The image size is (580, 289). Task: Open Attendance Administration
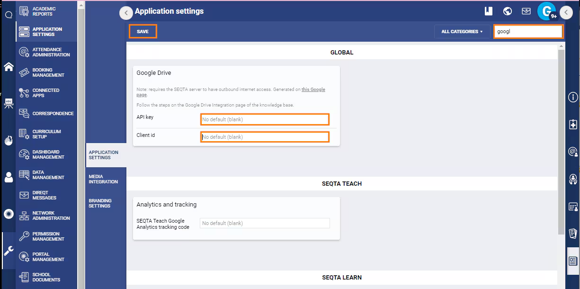46,52
